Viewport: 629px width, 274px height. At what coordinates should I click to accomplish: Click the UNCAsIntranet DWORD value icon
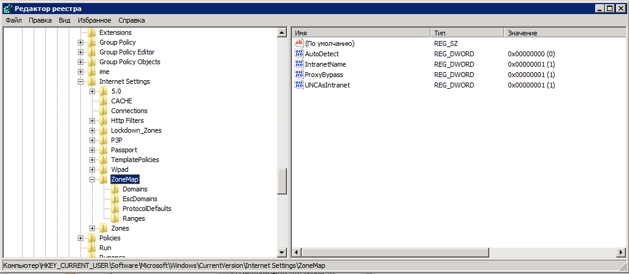click(299, 85)
